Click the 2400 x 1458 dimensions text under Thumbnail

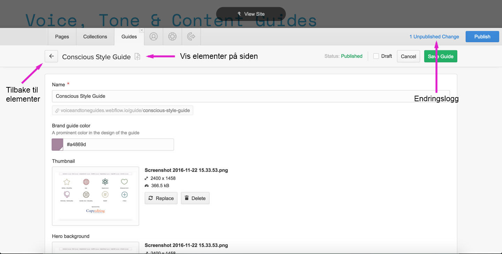click(x=163, y=178)
